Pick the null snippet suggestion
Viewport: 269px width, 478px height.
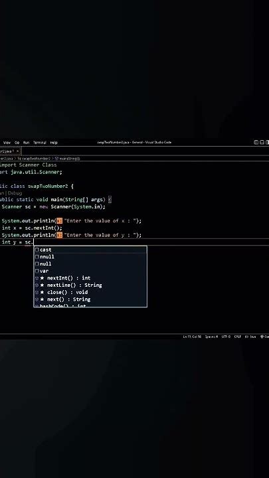pyautogui.click(x=90, y=264)
